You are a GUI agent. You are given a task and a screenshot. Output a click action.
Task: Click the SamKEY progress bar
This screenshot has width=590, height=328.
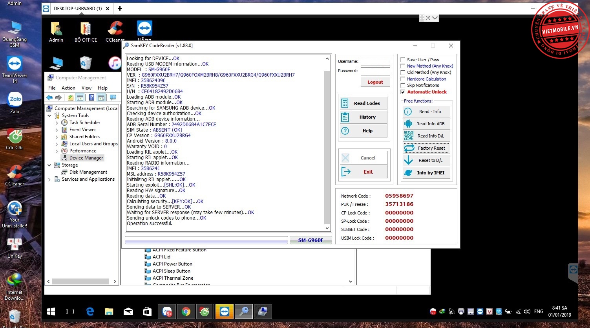(206, 240)
